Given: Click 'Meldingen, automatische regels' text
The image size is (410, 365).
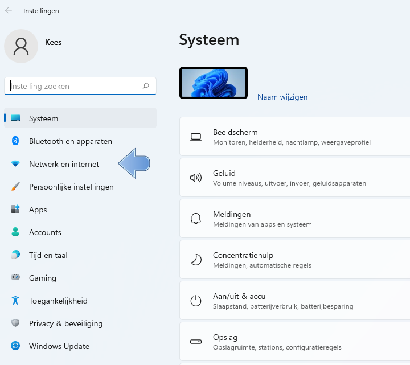Looking at the screenshot, I should (262, 265).
